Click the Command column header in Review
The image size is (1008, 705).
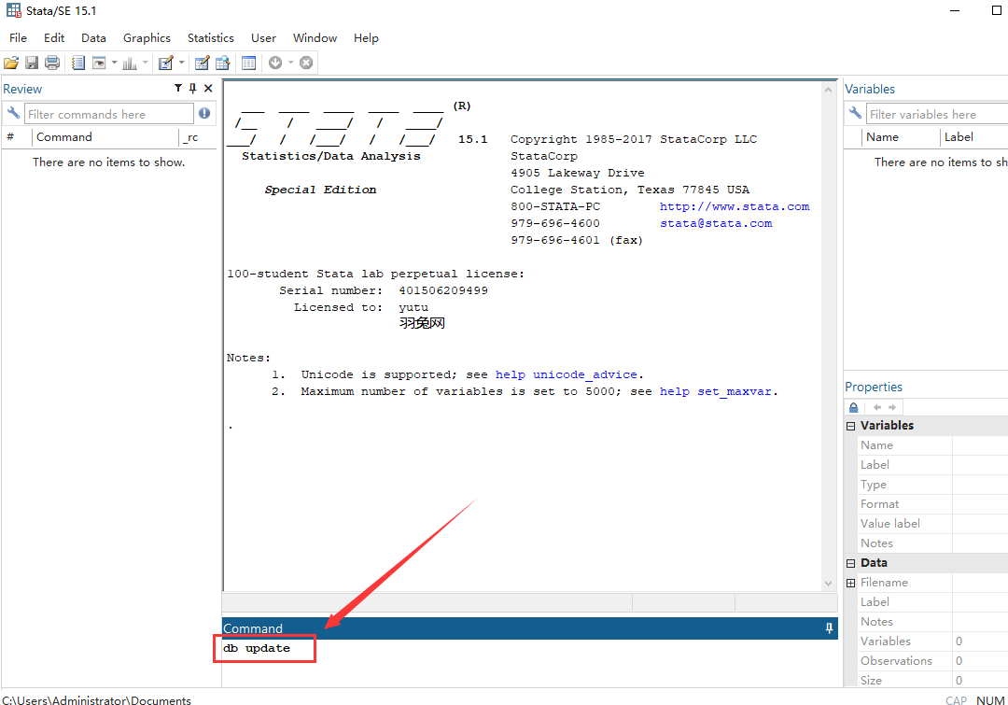coord(105,137)
